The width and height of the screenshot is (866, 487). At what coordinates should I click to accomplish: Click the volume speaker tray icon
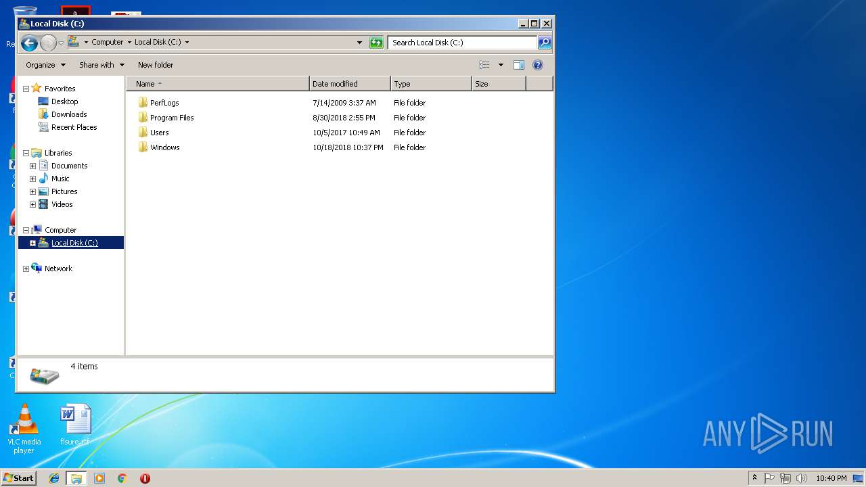click(802, 478)
